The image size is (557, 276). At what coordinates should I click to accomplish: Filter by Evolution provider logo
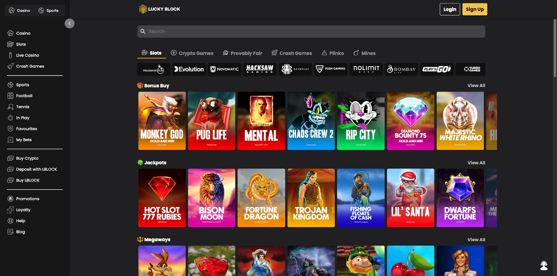coord(189,69)
